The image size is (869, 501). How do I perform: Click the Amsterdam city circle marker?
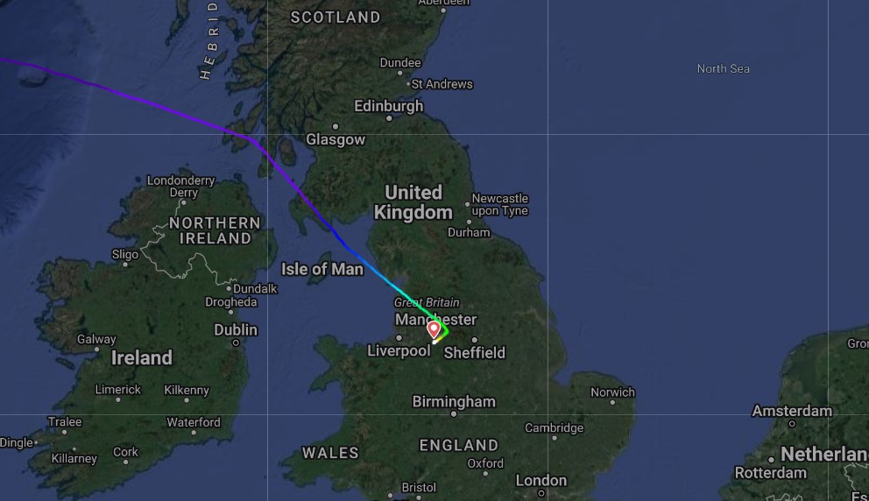(792, 424)
